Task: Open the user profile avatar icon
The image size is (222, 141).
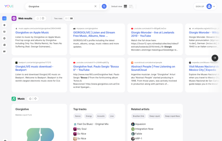Action: pyautogui.click(x=209, y=6)
